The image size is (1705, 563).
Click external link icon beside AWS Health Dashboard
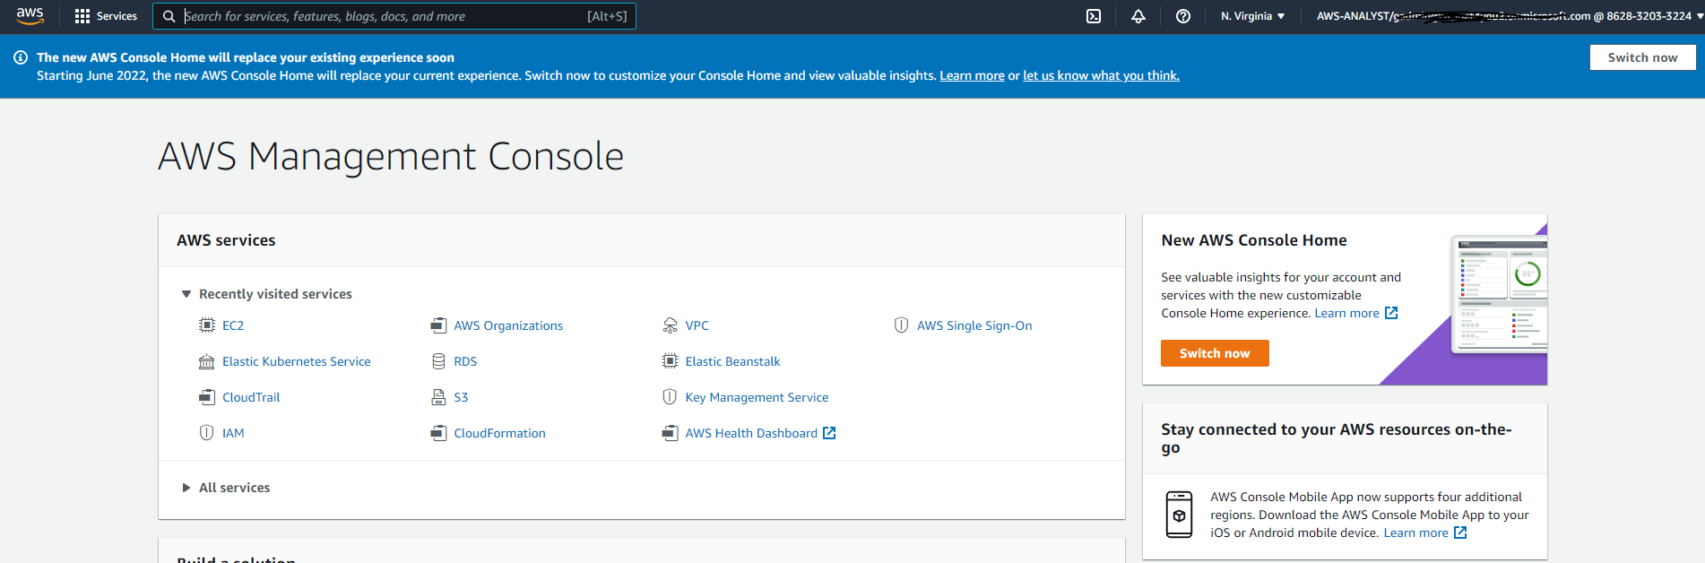pos(829,433)
